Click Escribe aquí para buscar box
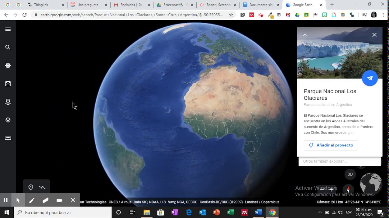 pos(63,213)
